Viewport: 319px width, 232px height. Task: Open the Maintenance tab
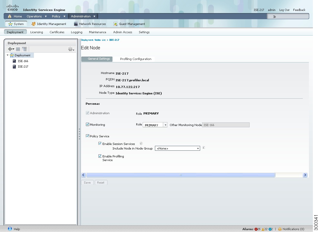point(97,32)
